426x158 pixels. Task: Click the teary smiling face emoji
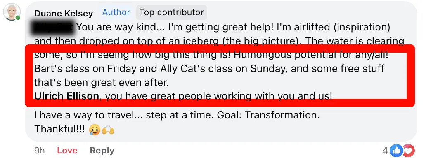[x=94, y=130]
